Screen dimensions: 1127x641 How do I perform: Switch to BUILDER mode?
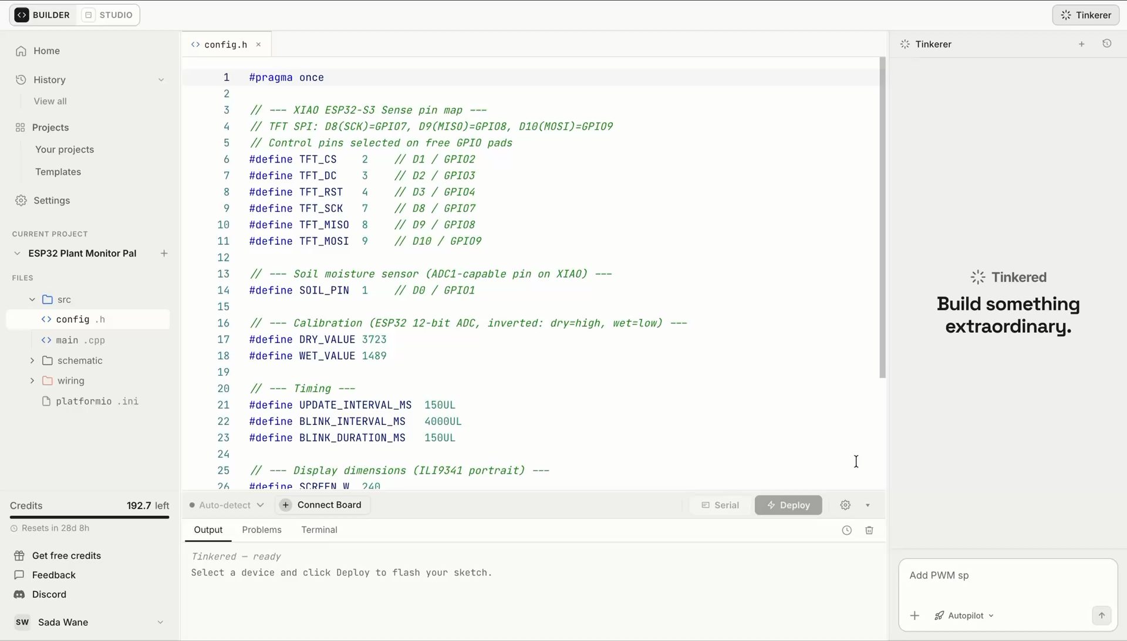pos(42,15)
